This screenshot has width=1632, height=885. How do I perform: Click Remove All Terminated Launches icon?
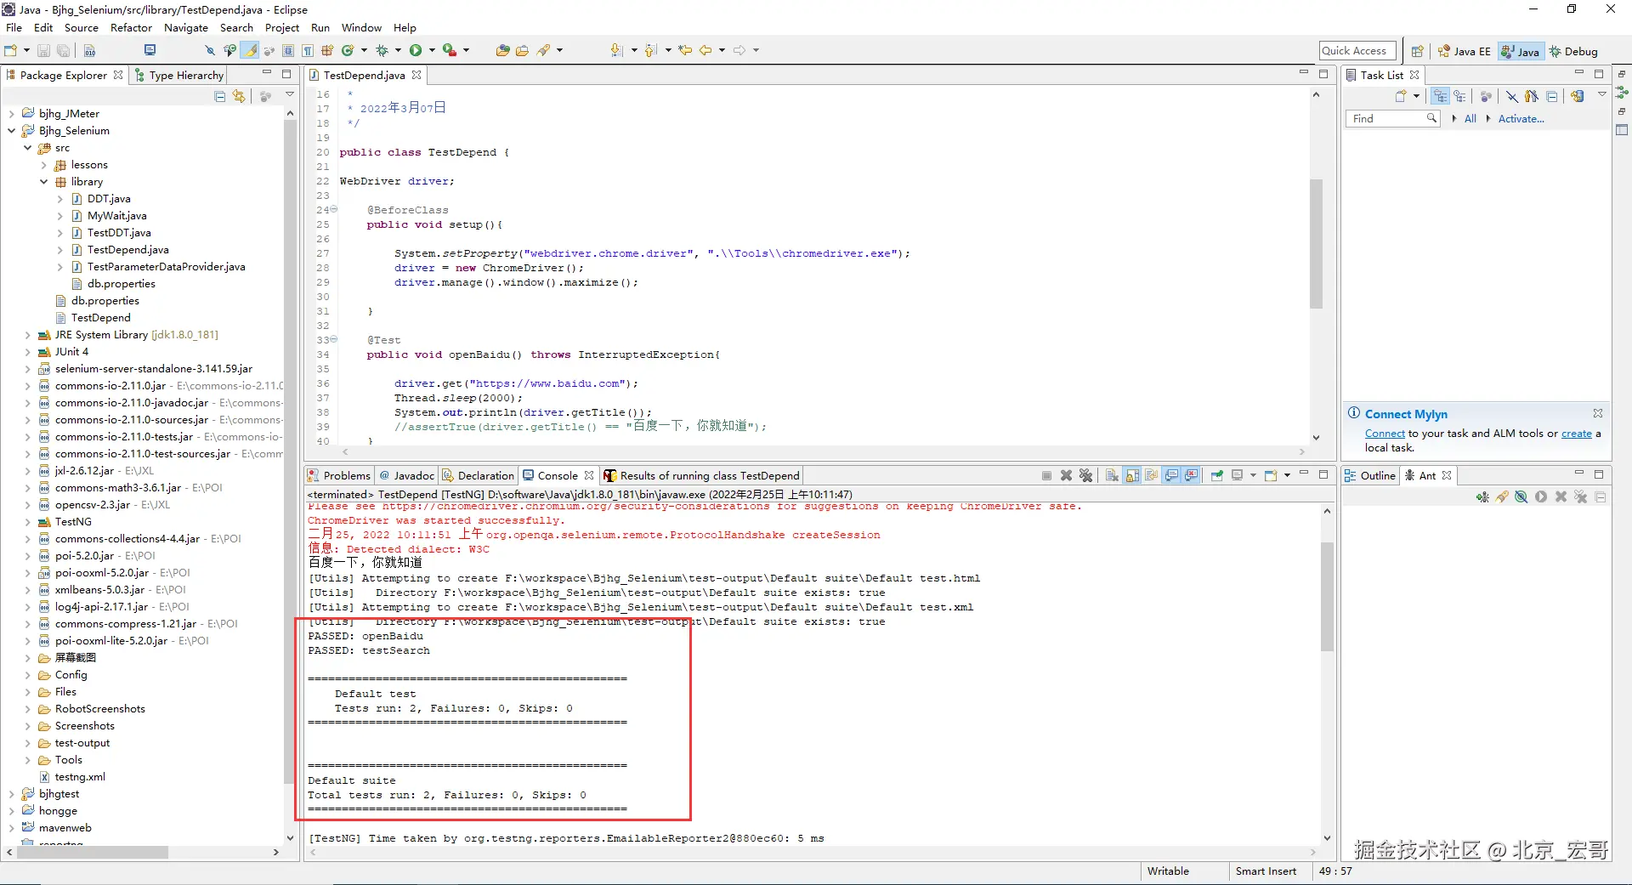pos(1085,475)
